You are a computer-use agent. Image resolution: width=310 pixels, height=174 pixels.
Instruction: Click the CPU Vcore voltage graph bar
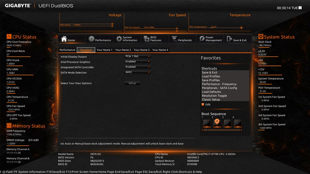[86, 25]
